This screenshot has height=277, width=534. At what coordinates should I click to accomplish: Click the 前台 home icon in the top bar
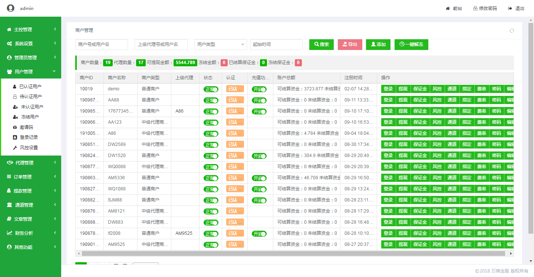point(448,9)
